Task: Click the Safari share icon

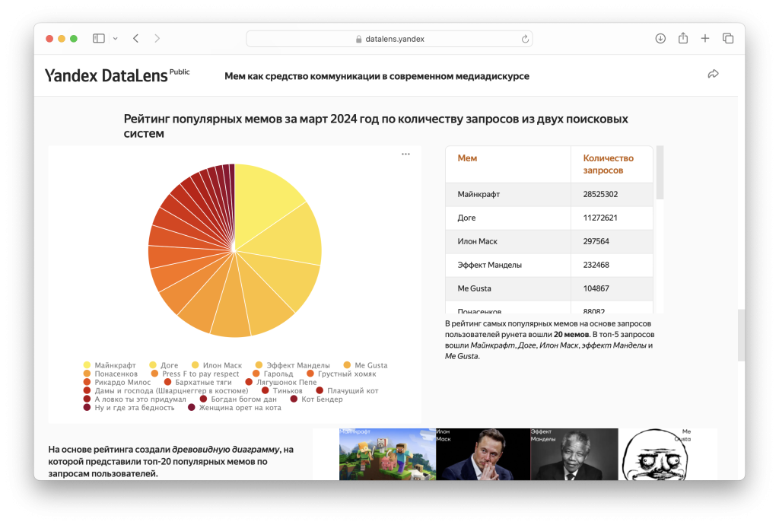Action: (x=683, y=38)
